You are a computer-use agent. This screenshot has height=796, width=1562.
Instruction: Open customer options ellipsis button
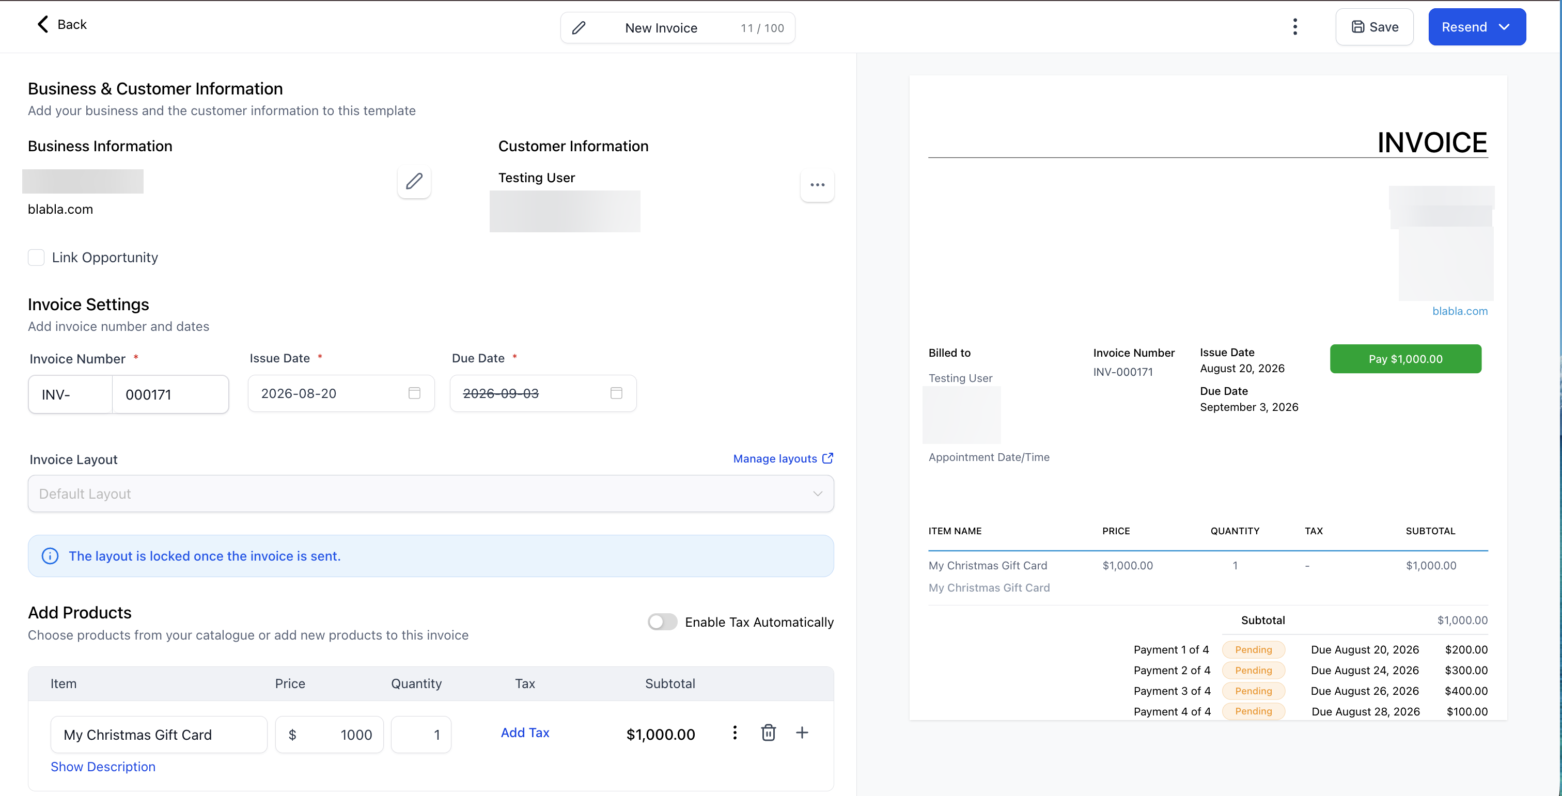point(817,185)
